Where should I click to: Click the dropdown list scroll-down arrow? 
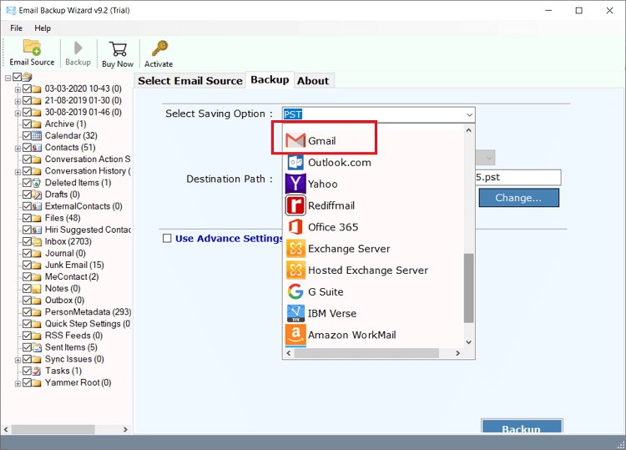click(x=469, y=342)
